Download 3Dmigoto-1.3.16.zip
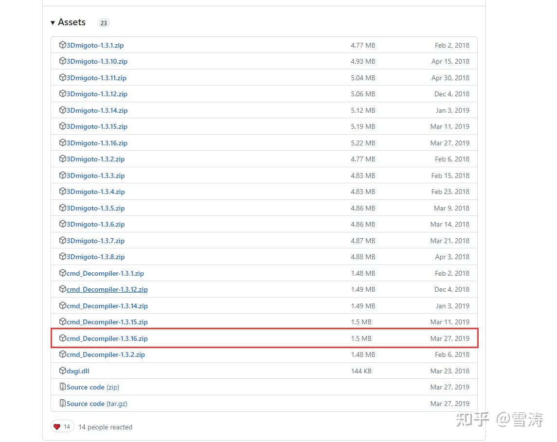This screenshot has width=557, height=442. (x=96, y=142)
